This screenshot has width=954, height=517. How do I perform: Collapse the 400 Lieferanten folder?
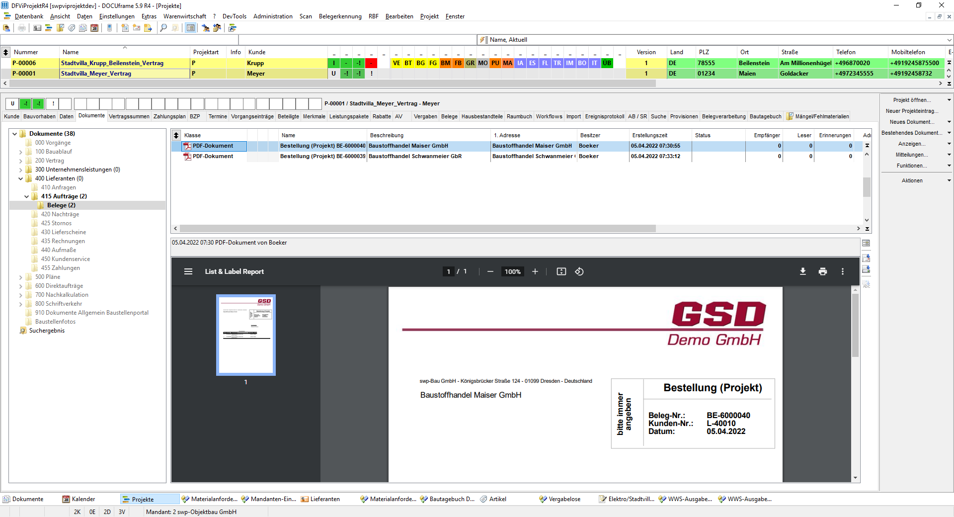pyautogui.click(x=21, y=178)
